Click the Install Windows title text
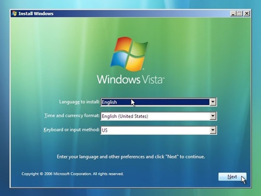Screen dimensions: 261x196 pyautogui.click(x=36, y=14)
